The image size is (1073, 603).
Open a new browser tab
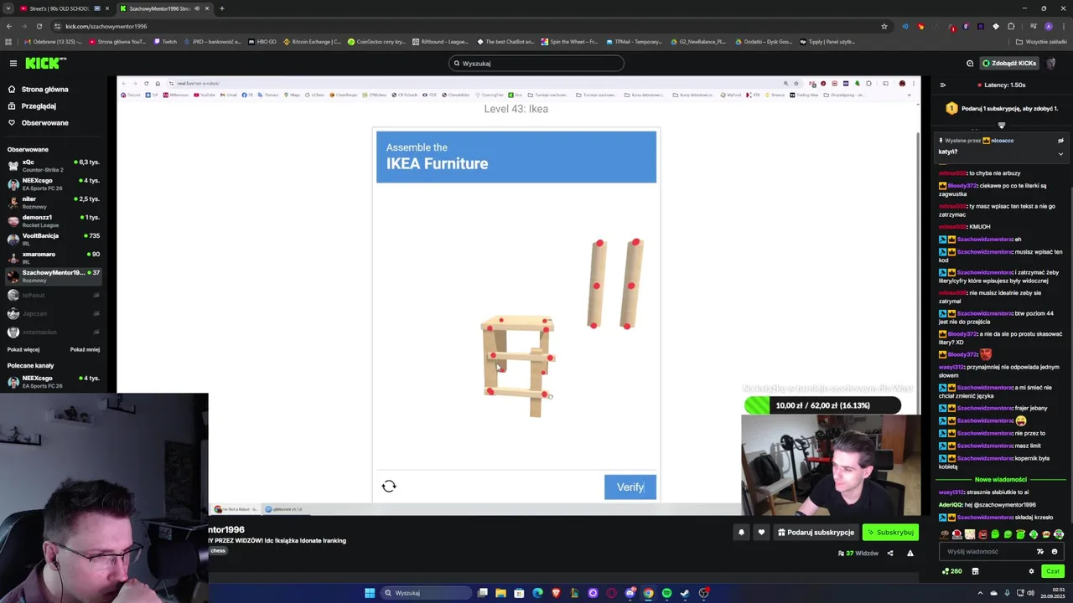click(222, 8)
